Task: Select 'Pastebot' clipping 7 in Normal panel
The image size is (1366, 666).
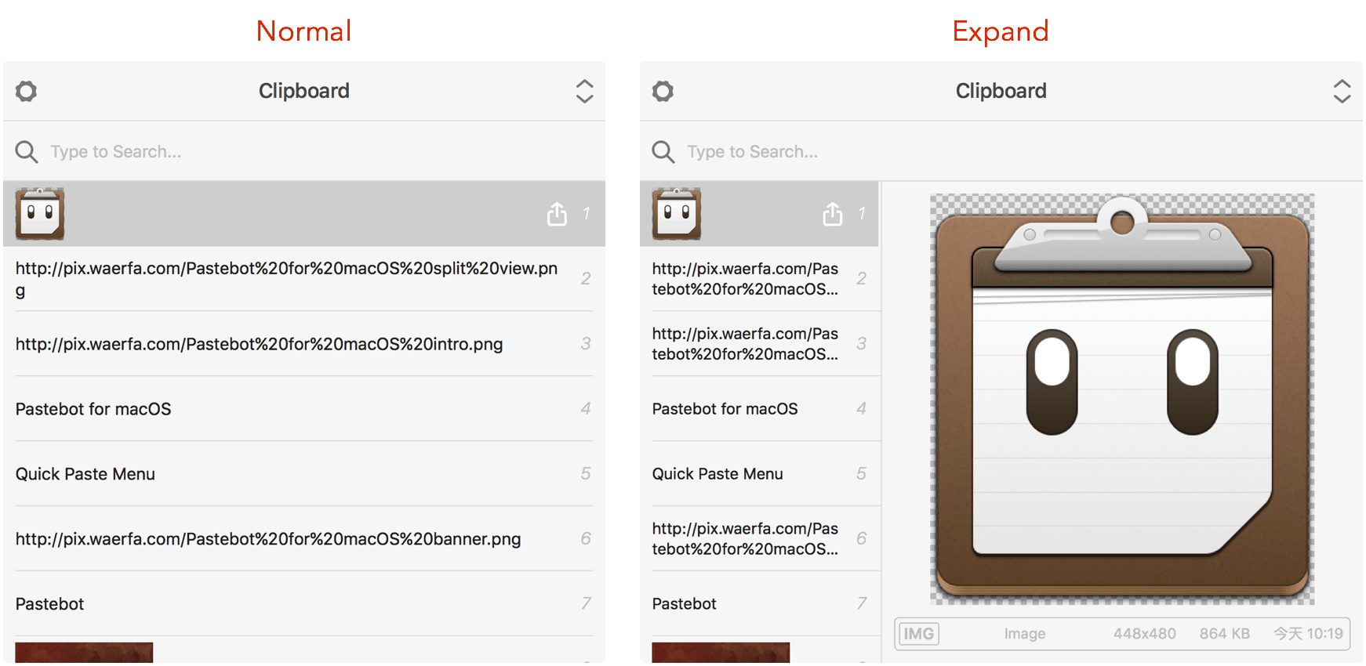Action: (x=304, y=604)
